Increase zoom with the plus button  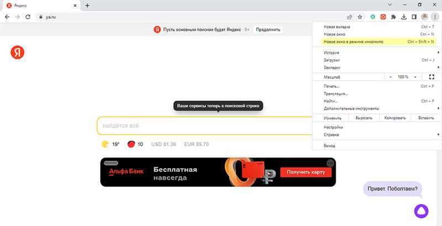coord(415,77)
